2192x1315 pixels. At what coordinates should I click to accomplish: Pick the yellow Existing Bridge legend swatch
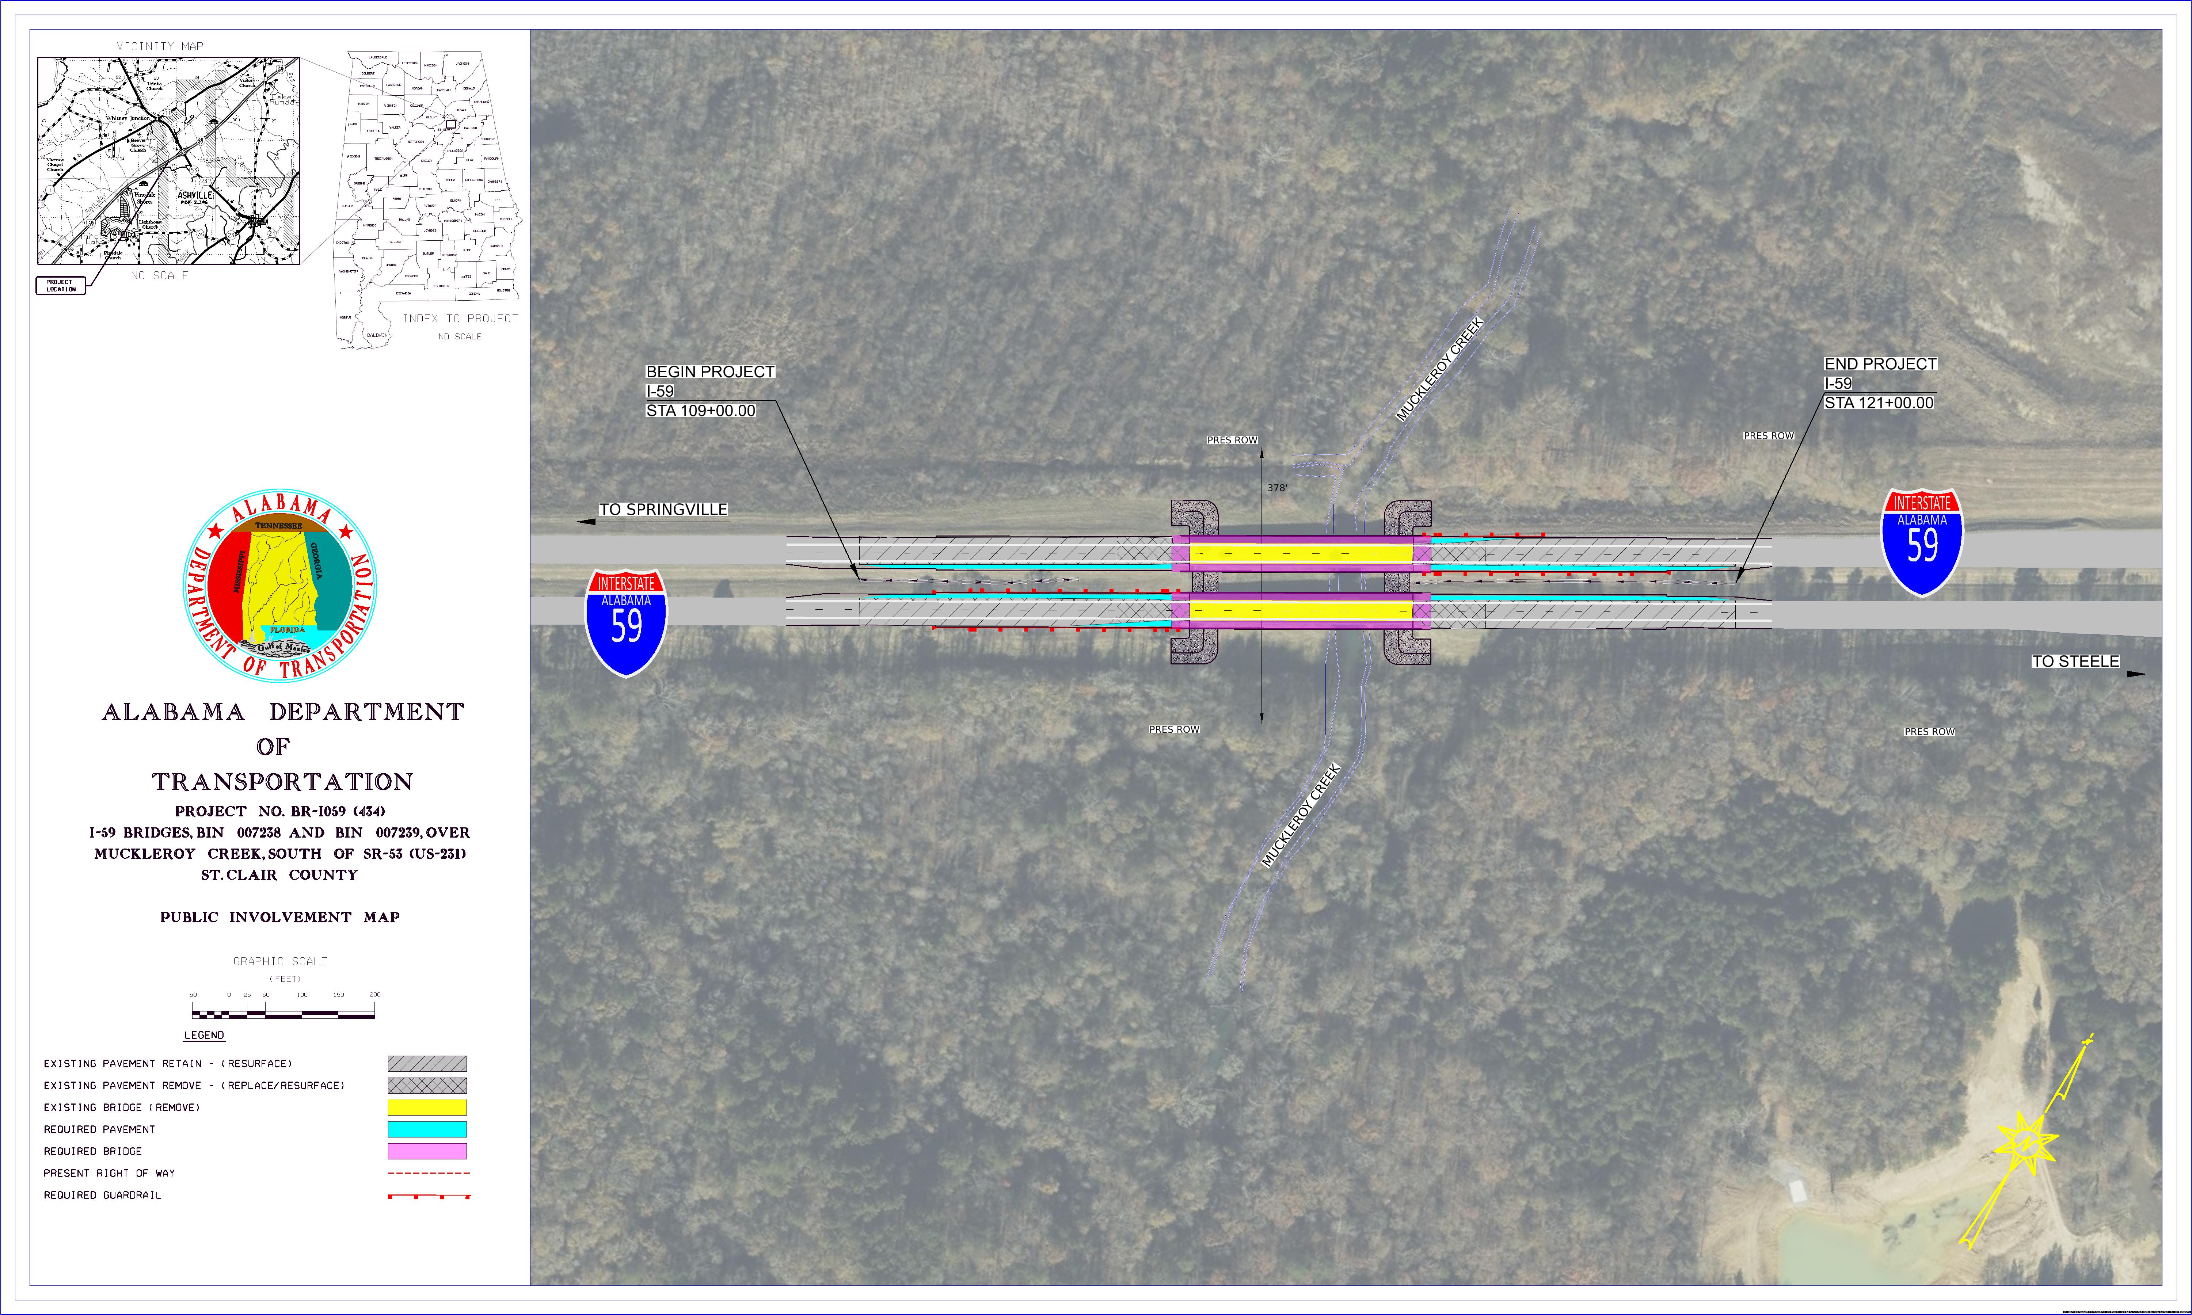tap(427, 1108)
